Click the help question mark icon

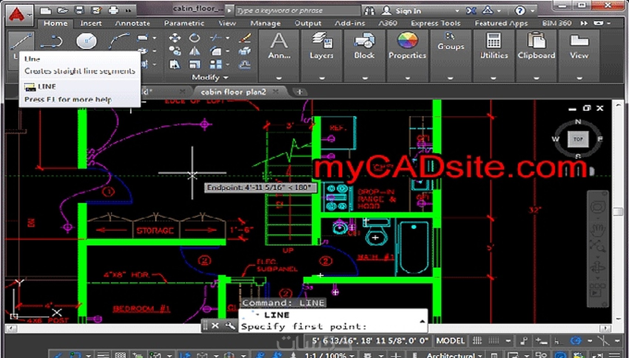520,11
